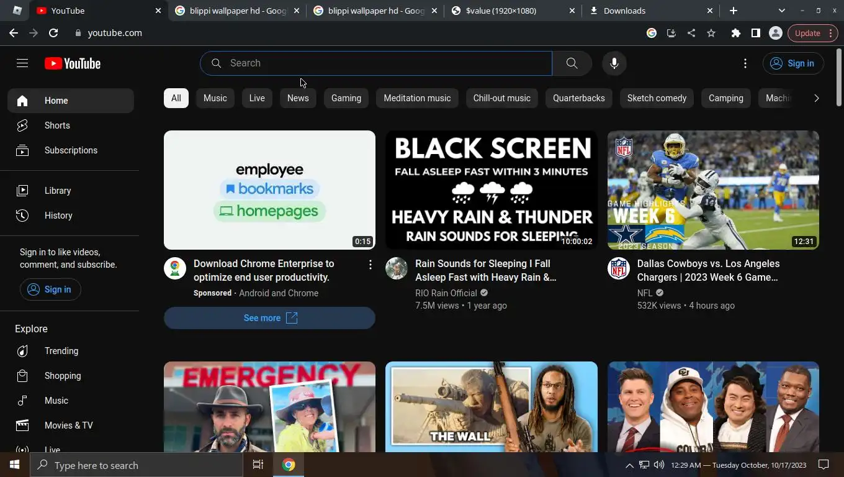Open Subscriptions in sidebar
This screenshot has width=844, height=477.
(71, 150)
